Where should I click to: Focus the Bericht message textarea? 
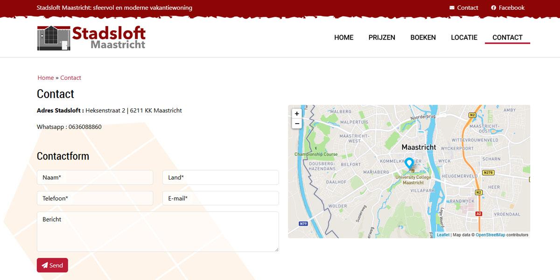(158, 231)
